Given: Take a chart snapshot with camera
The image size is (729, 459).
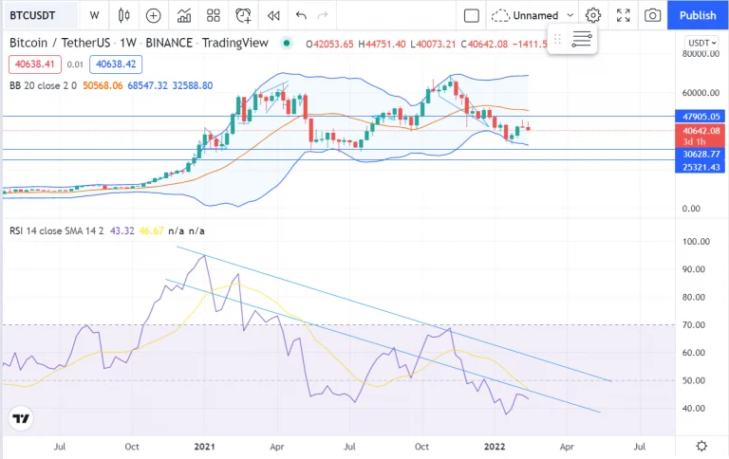Looking at the screenshot, I should 652,15.
